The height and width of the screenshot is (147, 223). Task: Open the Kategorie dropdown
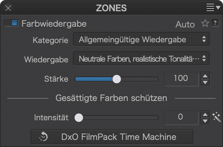pos(141,39)
